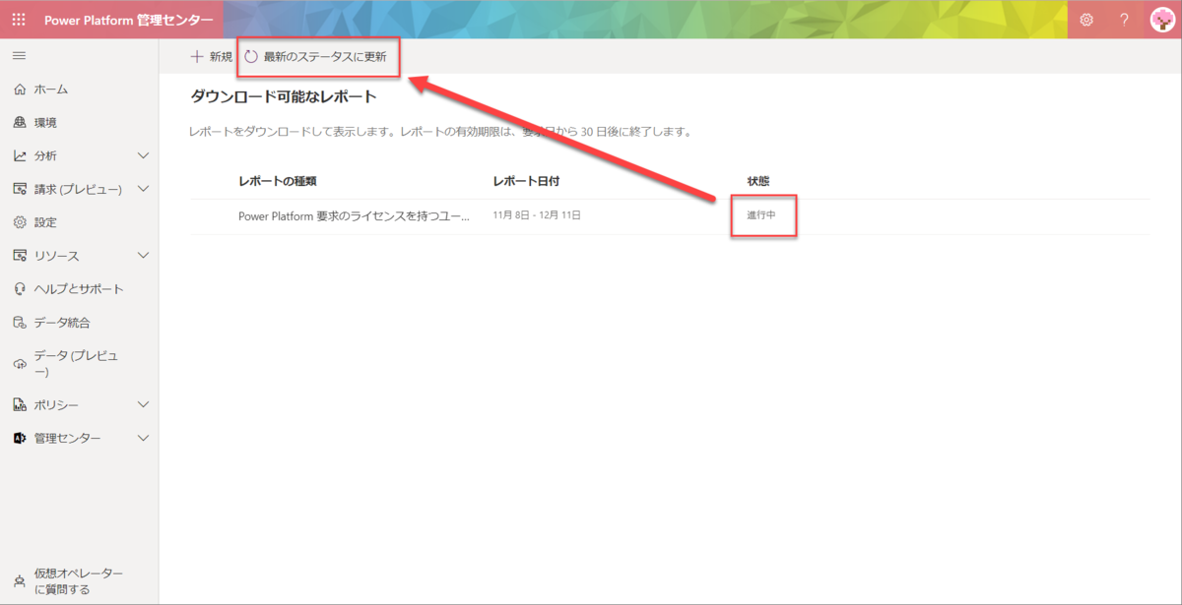1182x605 pixels.
Task: Click the データ統合 icon
Action: [20, 323]
